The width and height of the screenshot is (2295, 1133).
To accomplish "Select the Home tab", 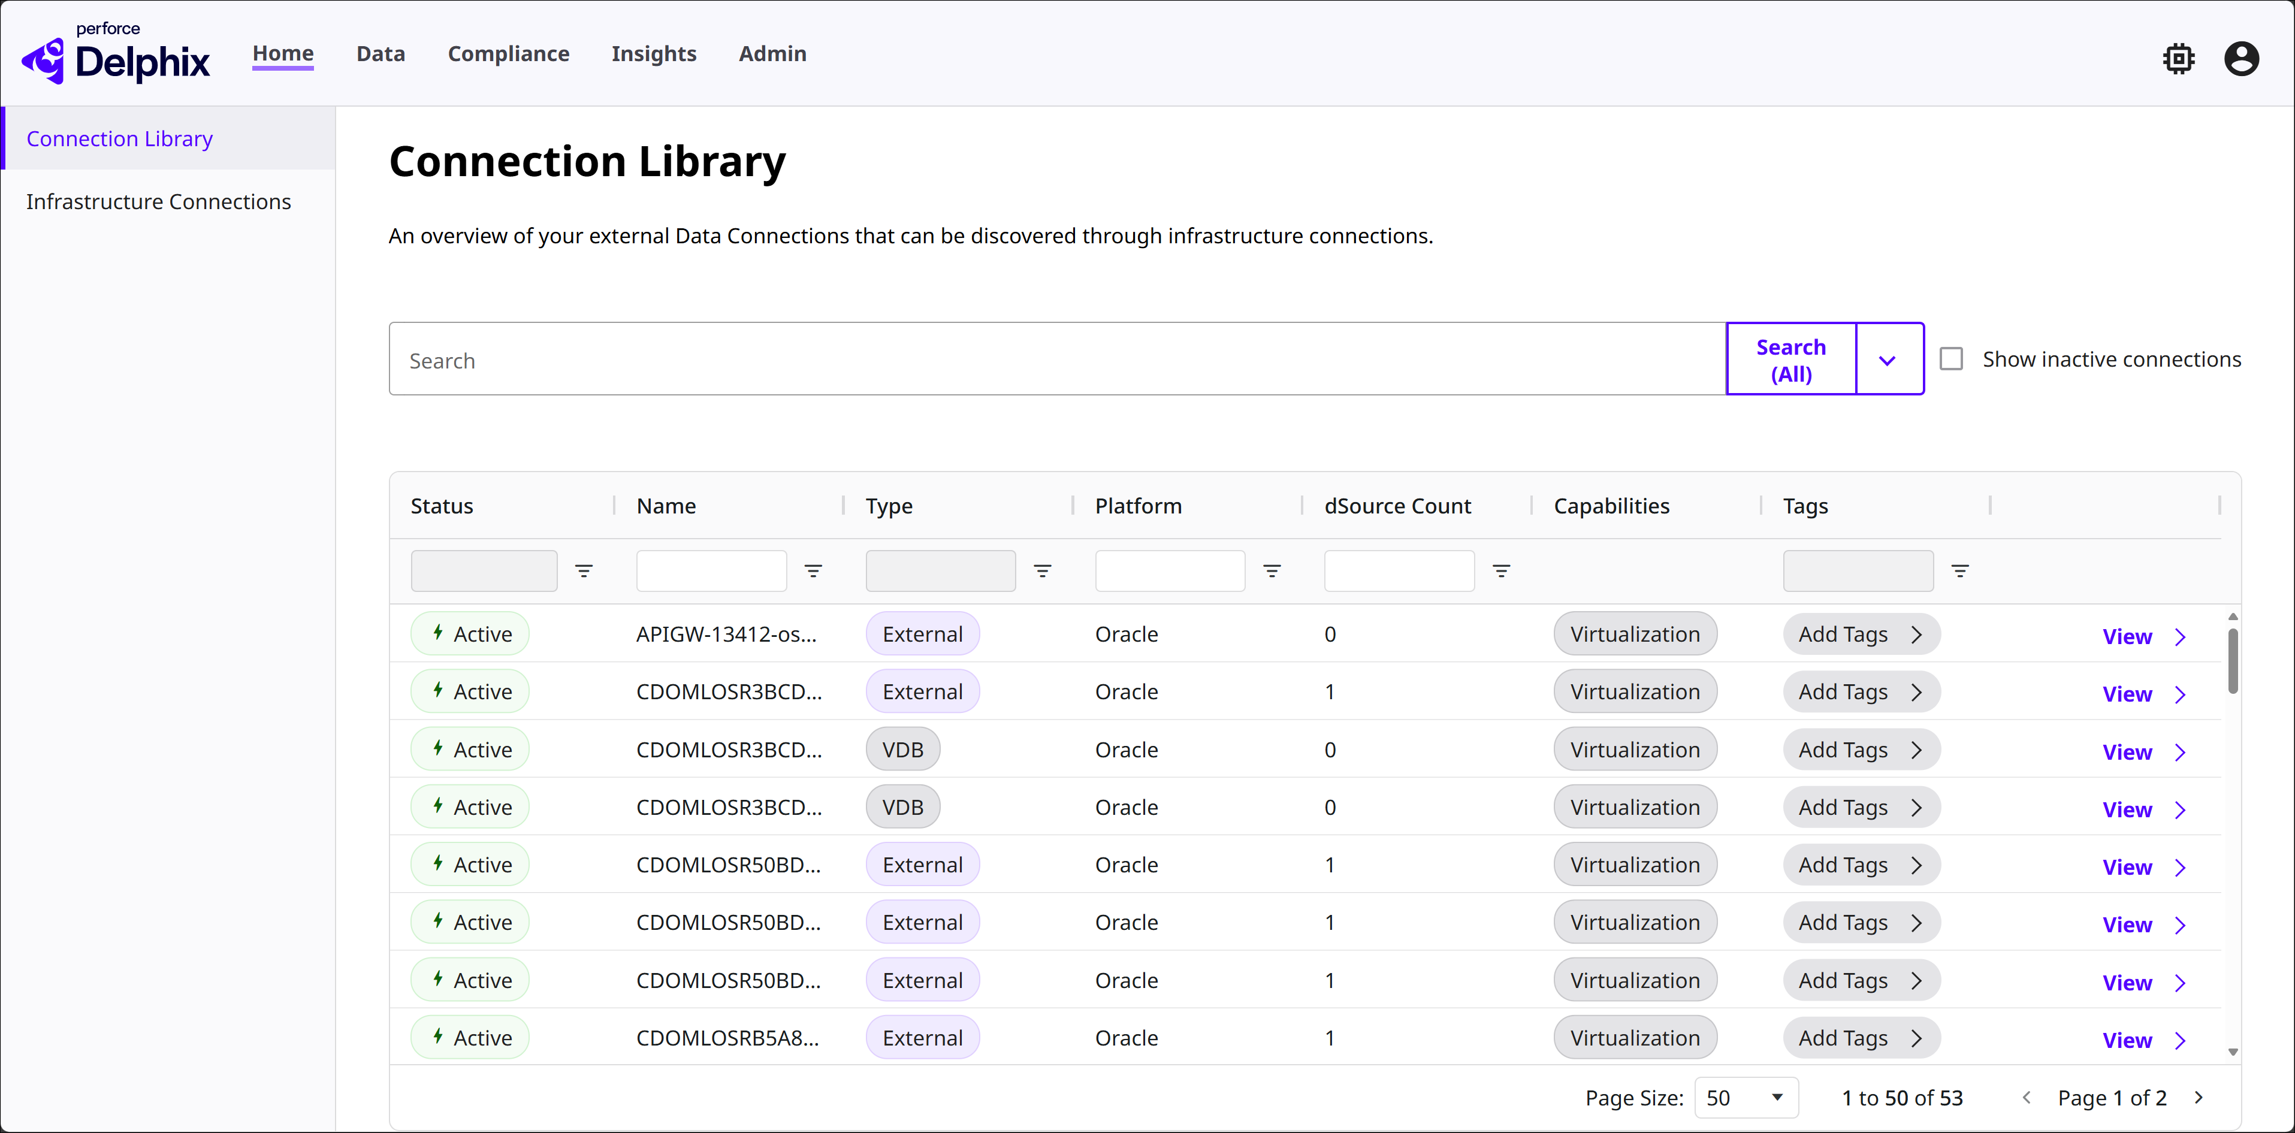I will (x=283, y=53).
